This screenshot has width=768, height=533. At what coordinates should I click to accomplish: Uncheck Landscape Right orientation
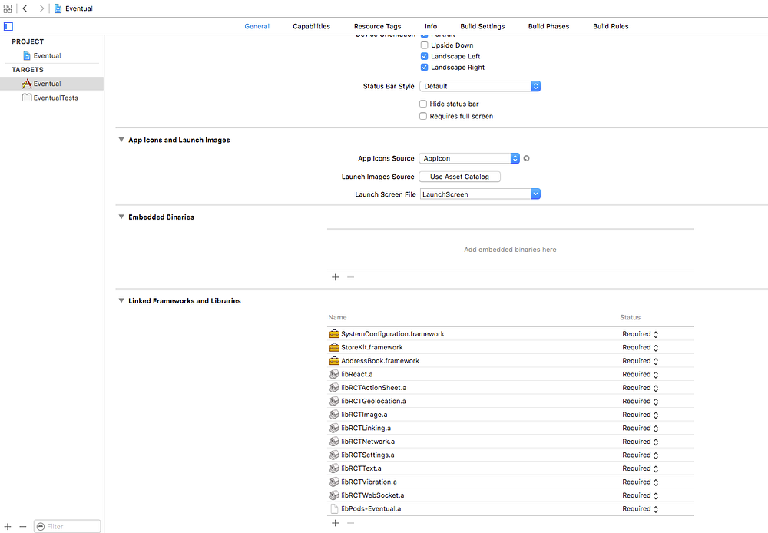click(424, 68)
